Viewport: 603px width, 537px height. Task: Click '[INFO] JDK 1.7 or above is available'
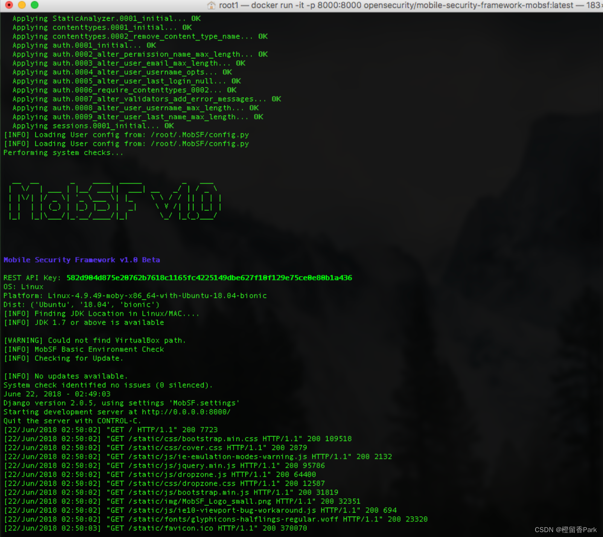pyautogui.click(x=84, y=322)
